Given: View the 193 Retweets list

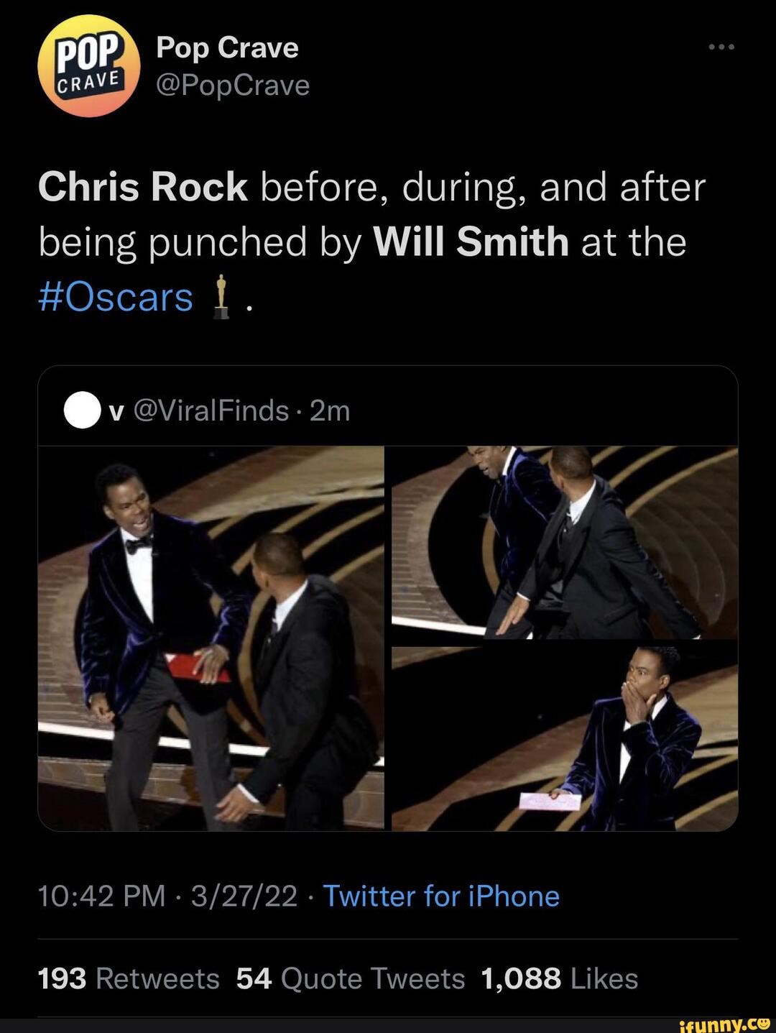Looking at the screenshot, I should [x=129, y=978].
